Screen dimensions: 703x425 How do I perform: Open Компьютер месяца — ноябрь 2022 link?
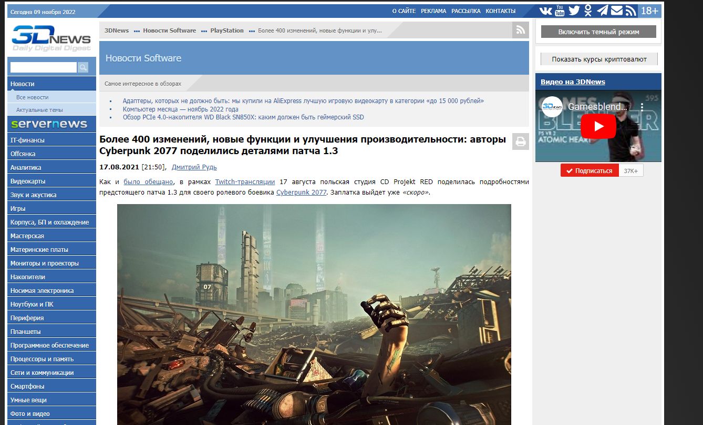tap(180, 109)
